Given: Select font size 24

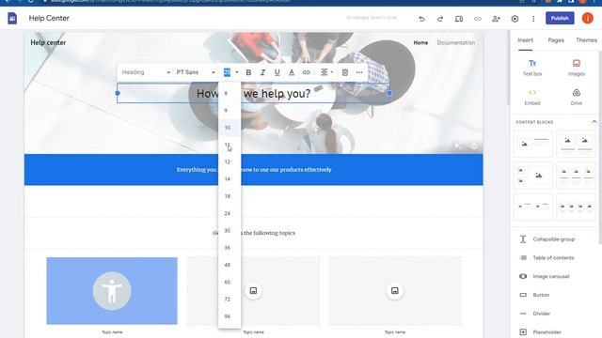Looking at the screenshot, I should [x=230, y=213].
